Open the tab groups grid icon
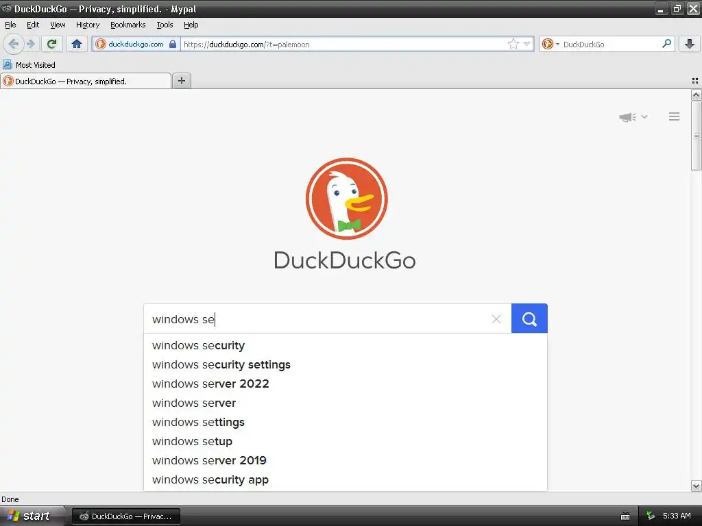 coord(695,81)
